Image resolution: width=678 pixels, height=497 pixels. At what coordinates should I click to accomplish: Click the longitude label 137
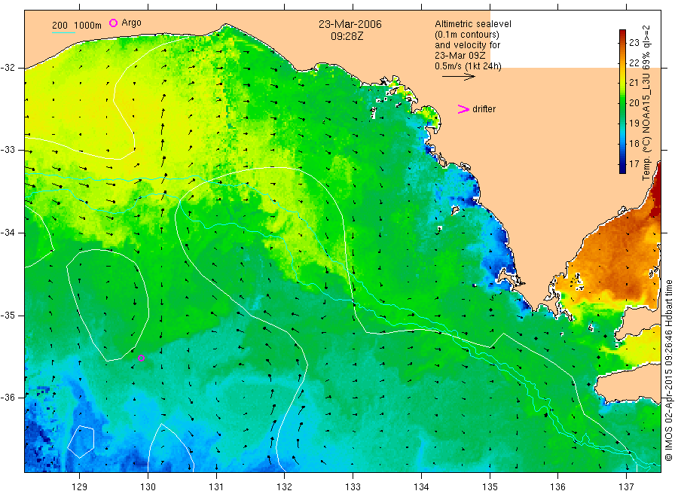click(626, 487)
